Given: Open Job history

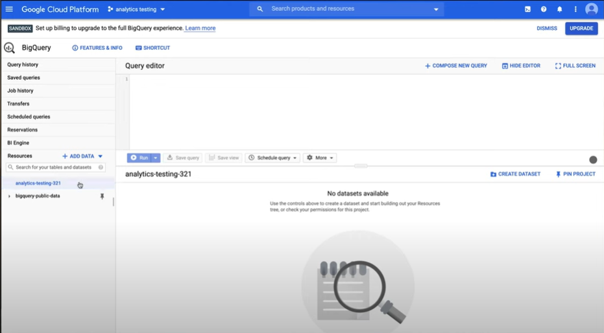Looking at the screenshot, I should pyautogui.click(x=58, y=91).
